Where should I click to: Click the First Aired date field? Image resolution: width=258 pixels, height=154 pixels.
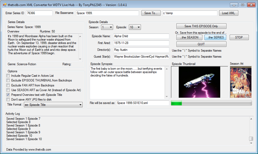141,43
